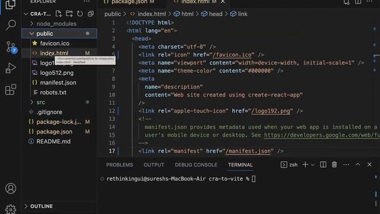
Task: Focus the terminal prompt input
Action: [254, 179]
